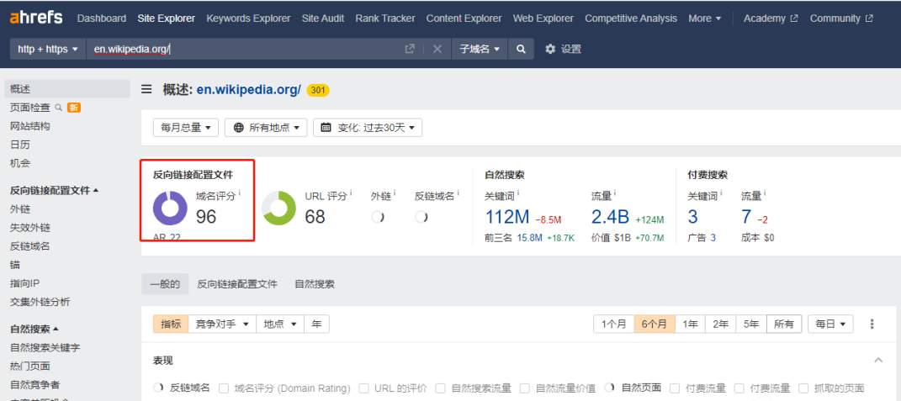This screenshot has height=401, width=901.
Task: Open the three-dot chart options menu
Action: [x=872, y=324]
